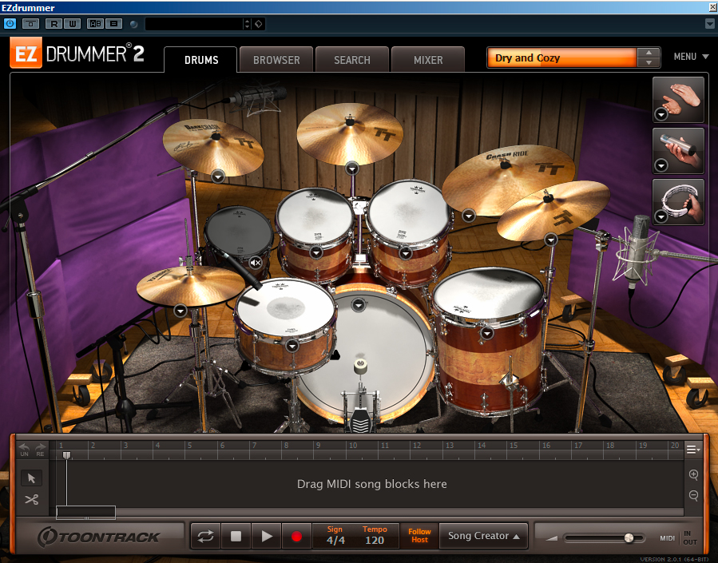Open right rack tom dropdown arrow
Image resolution: width=718 pixels, height=563 pixels.
pos(405,252)
